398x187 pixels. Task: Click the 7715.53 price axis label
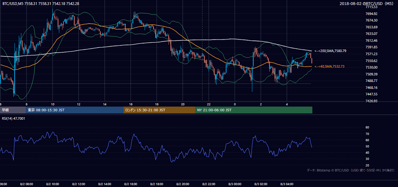(372, 7)
